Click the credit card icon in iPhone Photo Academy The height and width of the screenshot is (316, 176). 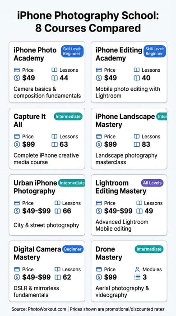point(17,70)
